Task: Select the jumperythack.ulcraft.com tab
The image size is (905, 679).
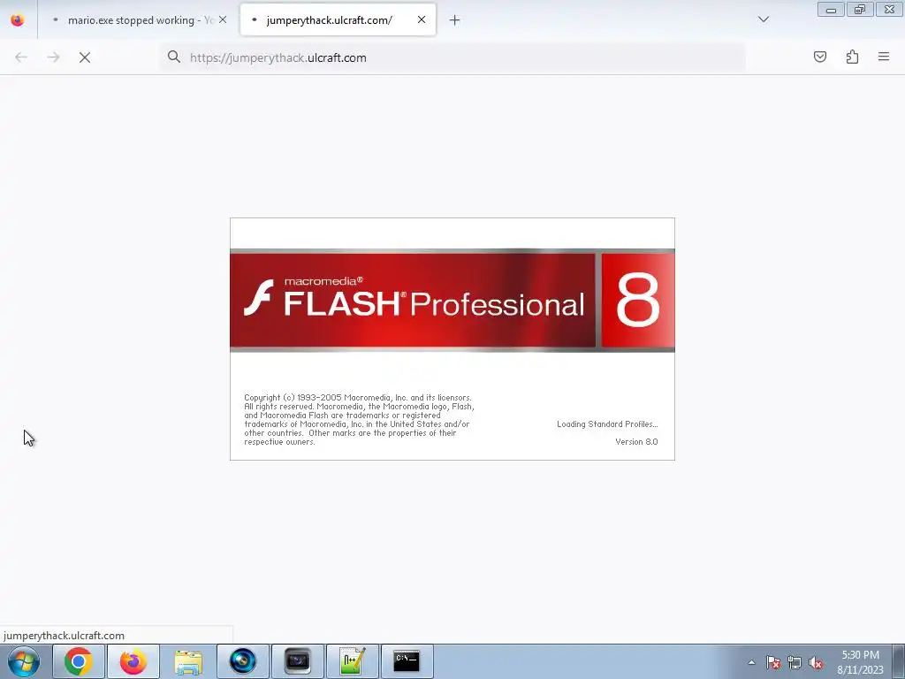Action: 338,20
